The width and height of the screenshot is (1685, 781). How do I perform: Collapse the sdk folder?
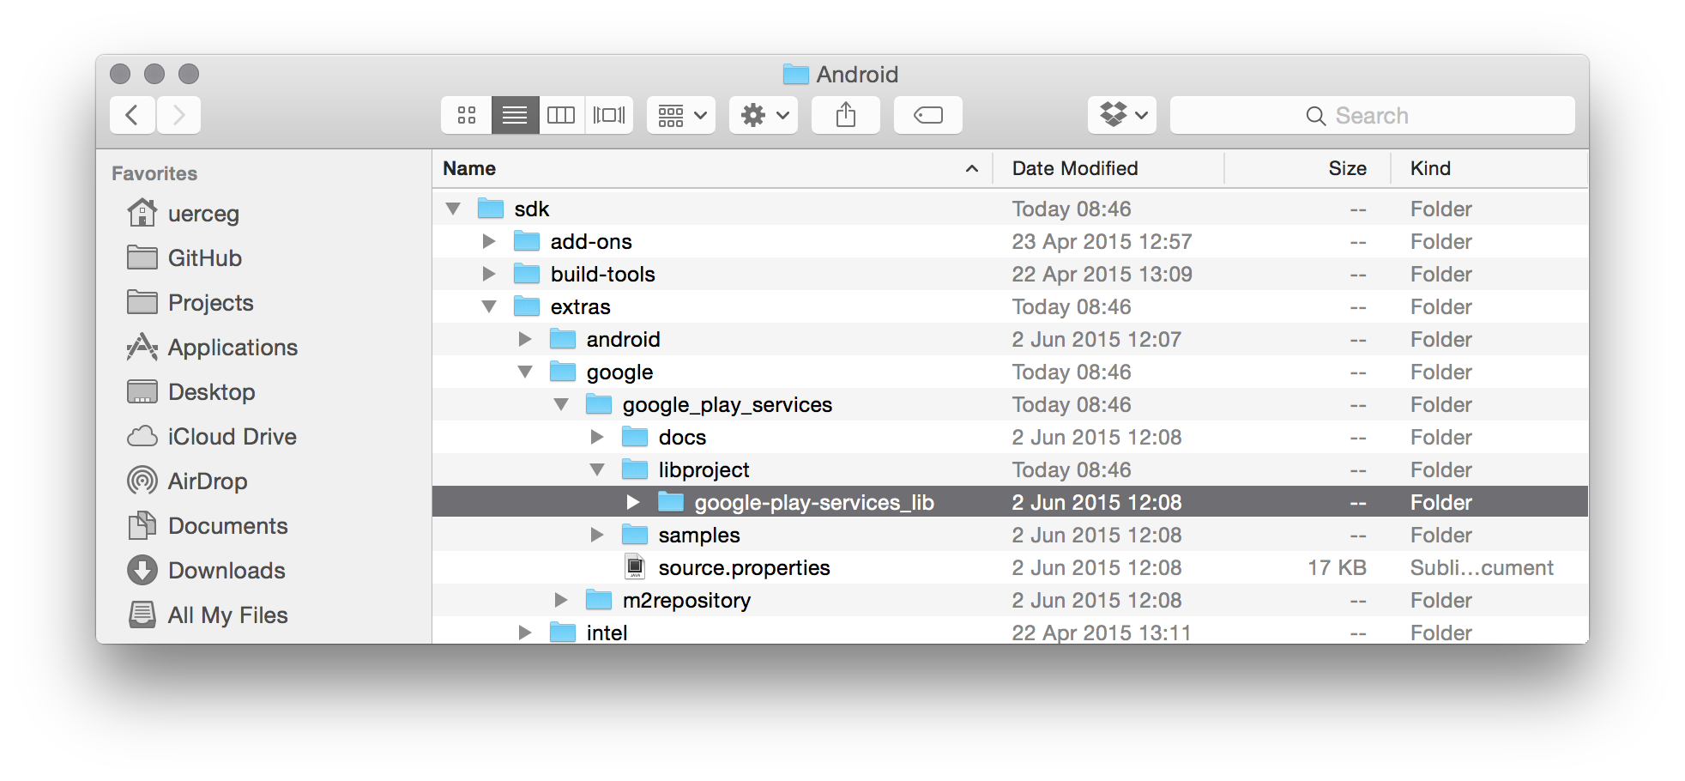[x=453, y=209]
